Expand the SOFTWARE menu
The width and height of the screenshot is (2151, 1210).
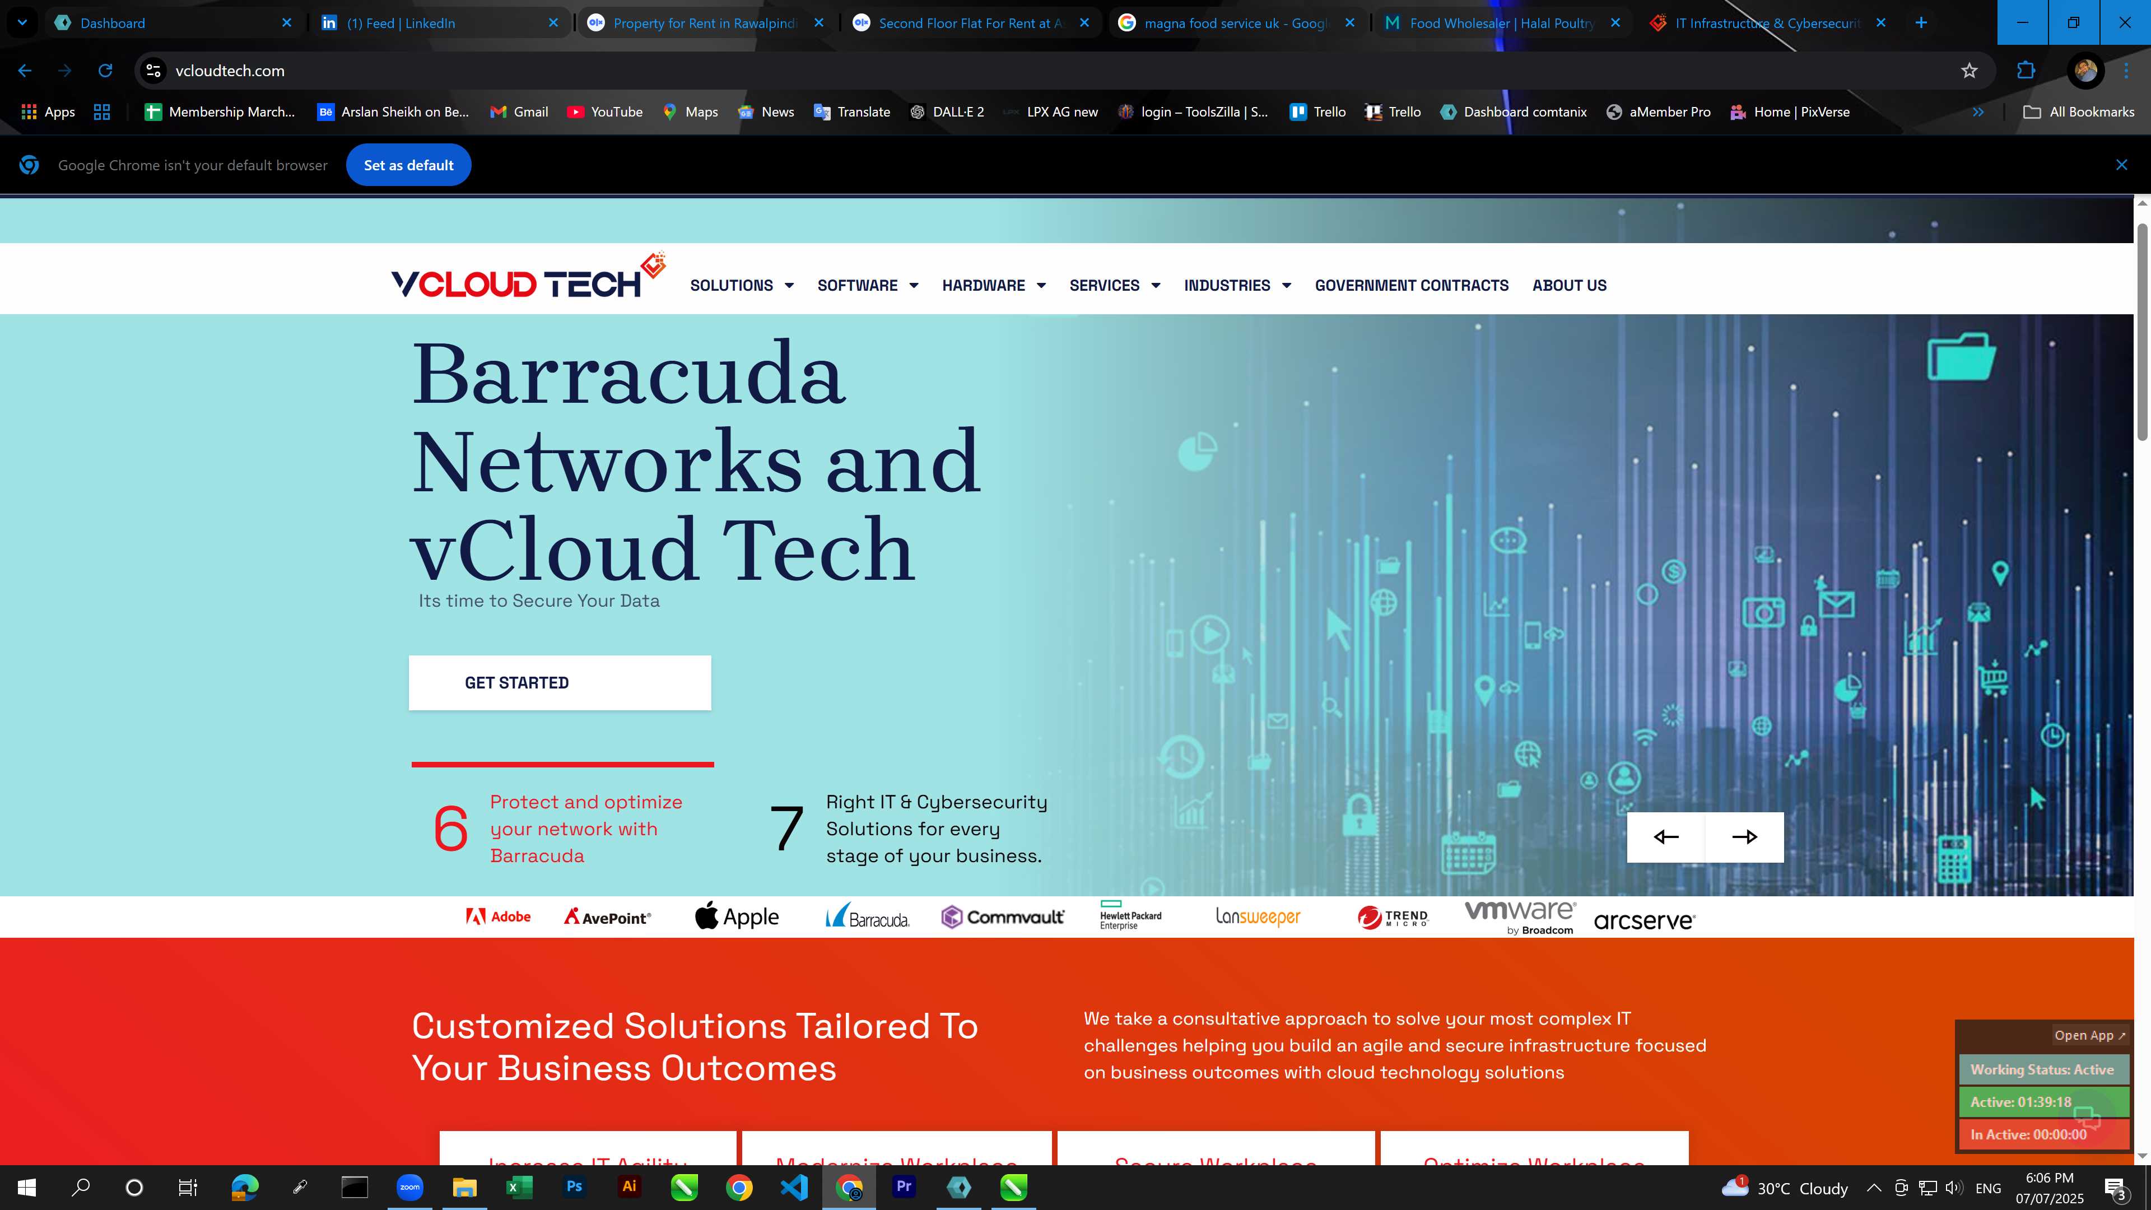(868, 286)
